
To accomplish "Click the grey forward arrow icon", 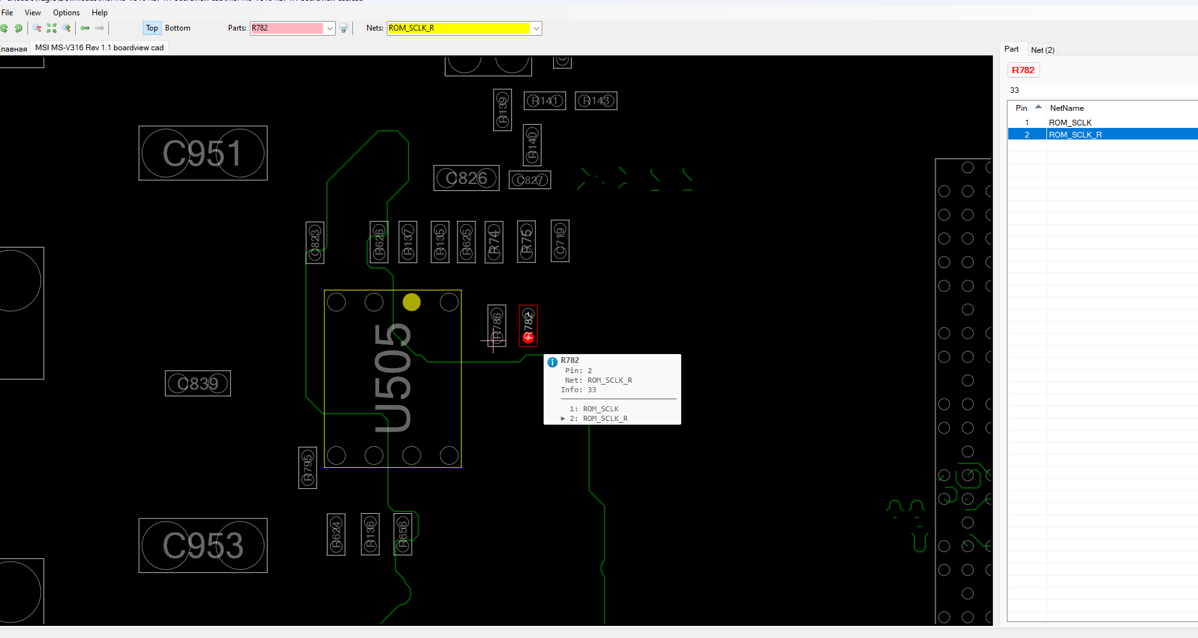I will 99,28.
